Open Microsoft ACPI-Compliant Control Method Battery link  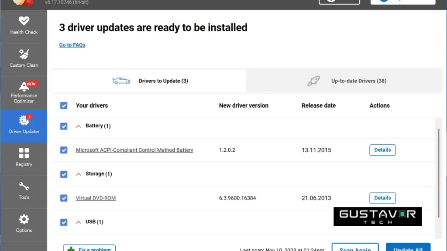134,150
